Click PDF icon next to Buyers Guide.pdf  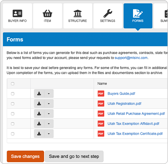[101, 93]
